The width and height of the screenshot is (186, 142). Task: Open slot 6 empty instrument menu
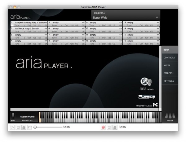tap(83, 28)
